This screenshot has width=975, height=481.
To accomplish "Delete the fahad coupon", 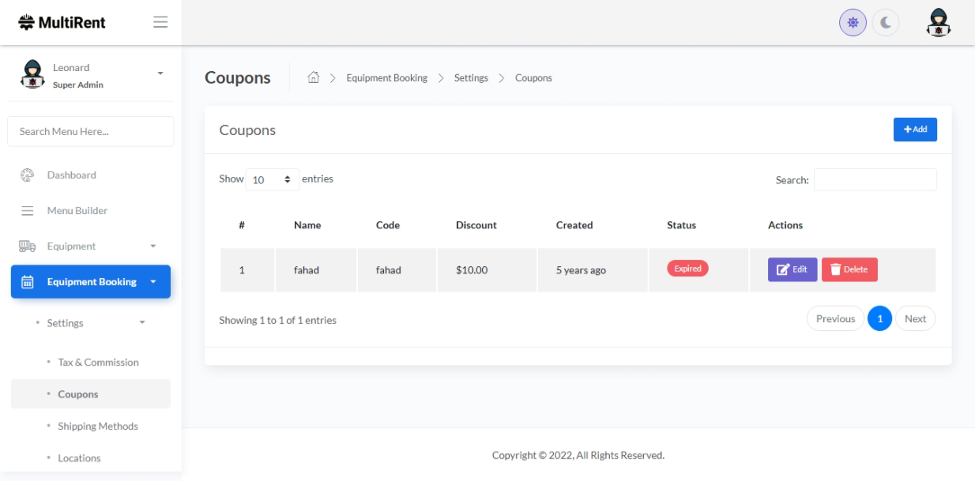I will [849, 270].
